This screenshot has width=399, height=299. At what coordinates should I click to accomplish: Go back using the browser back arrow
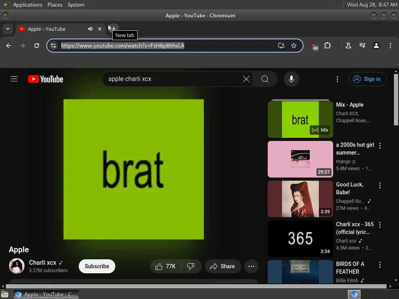click(9, 46)
